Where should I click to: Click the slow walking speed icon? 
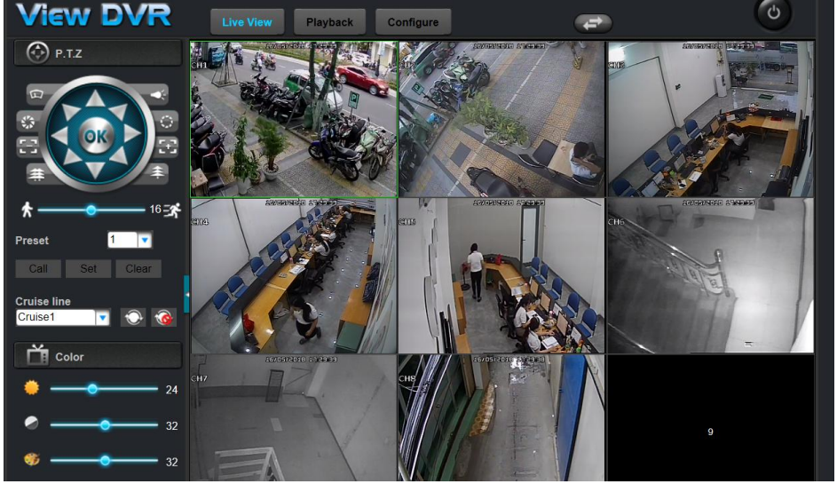27,210
